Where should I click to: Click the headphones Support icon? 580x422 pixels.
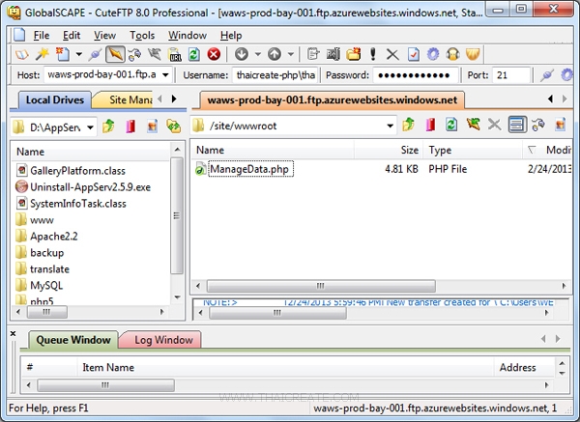coord(452,55)
